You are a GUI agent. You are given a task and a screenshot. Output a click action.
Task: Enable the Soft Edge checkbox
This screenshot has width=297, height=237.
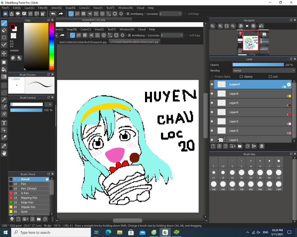pyautogui.click(x=185, y=14)
